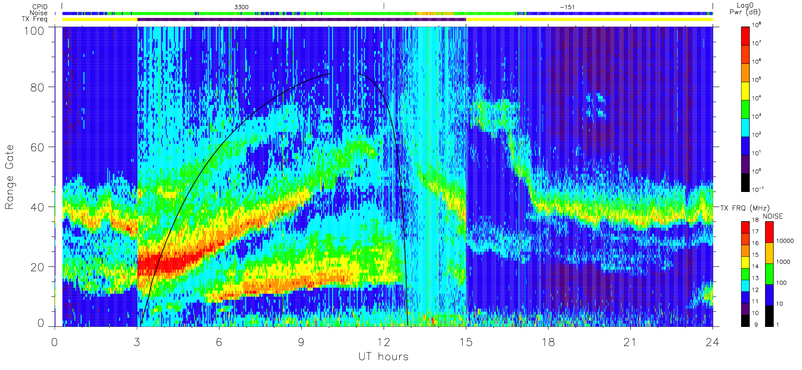Click the purple segment of TX Freq bar
The image size is (802, 370).
pos(301,19)
